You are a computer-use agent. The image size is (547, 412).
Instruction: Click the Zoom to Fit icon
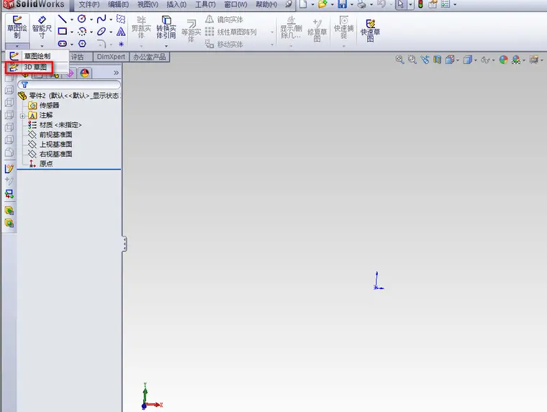coord(399,60)
